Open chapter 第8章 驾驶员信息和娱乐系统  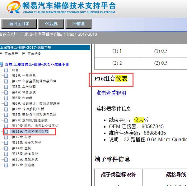34,115
